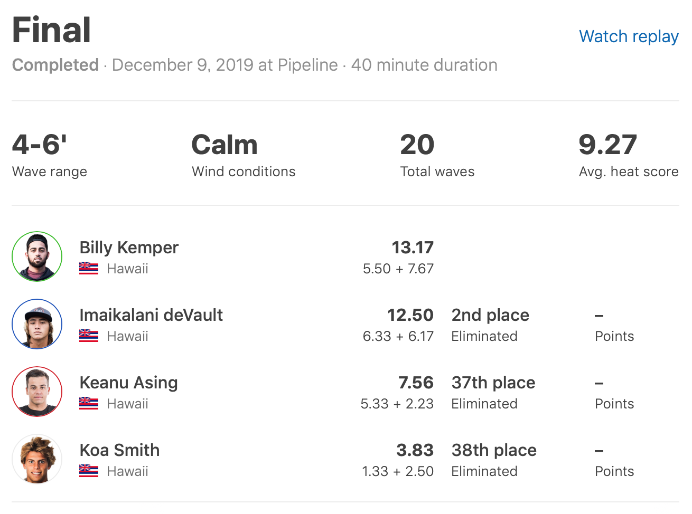The width and height of the screenshot is (692, 514).
Task: Open Billy Kemper's avatar photo
Action: point(37,256)
